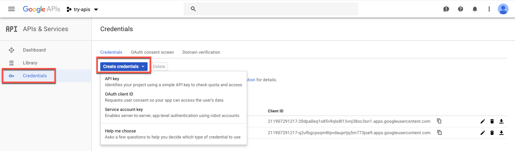Edit the client with ID 211907291217-q2ufbgcp
This screenshot has height=151, width=515.
(x=483, y=133)
